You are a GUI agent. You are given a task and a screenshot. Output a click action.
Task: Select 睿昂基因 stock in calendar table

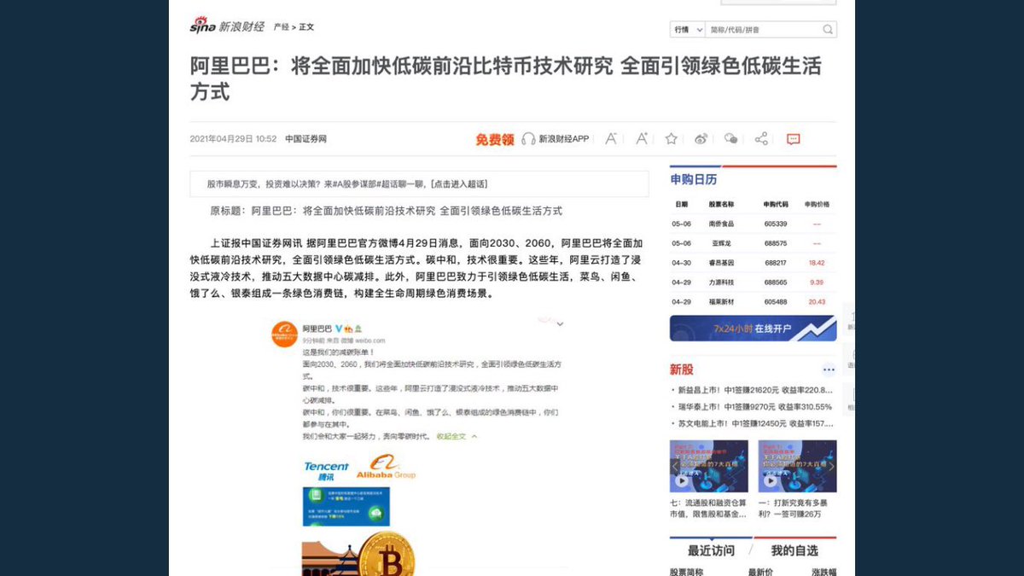pyautogui.click(x=721, y=263)
